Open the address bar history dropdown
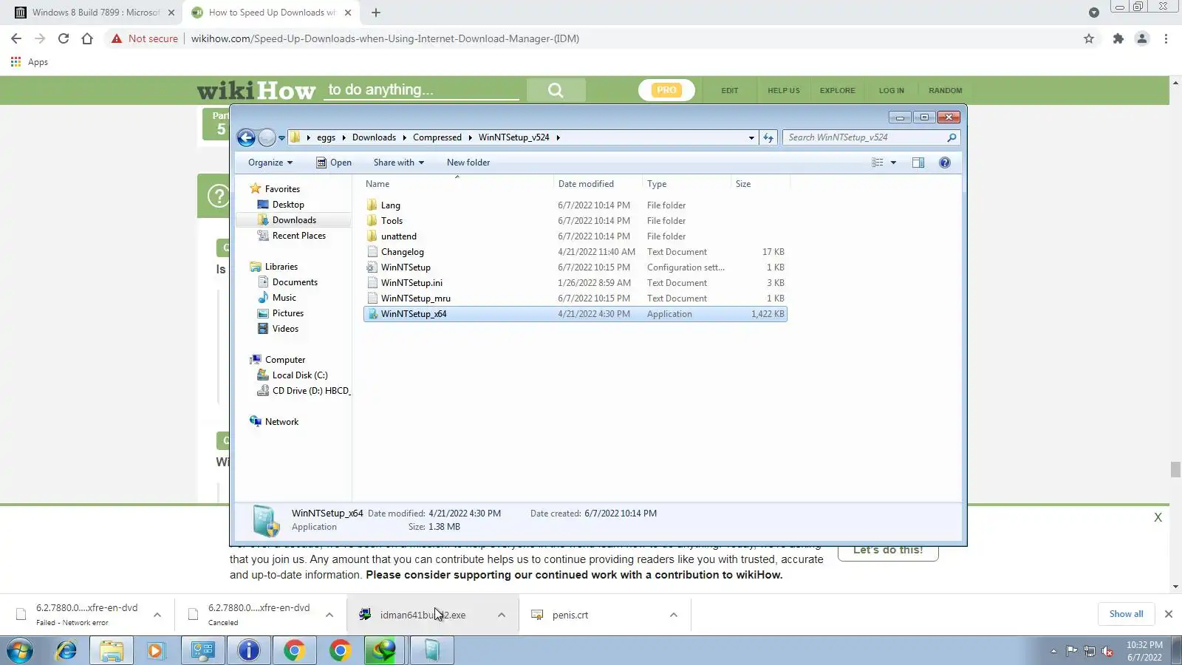The height and width of the screenshot is (665, 1182). tap(751, 137)
